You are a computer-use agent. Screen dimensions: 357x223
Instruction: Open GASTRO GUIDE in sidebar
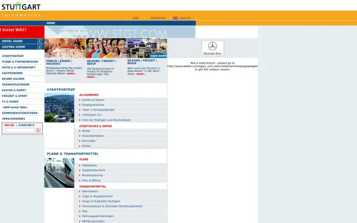14,47
